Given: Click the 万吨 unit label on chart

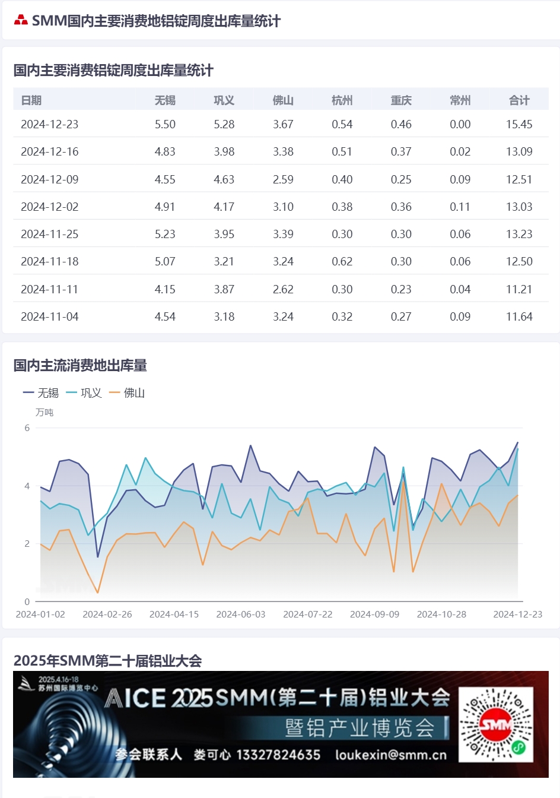Looking at the screenshot, I should [x=44, y=412].
